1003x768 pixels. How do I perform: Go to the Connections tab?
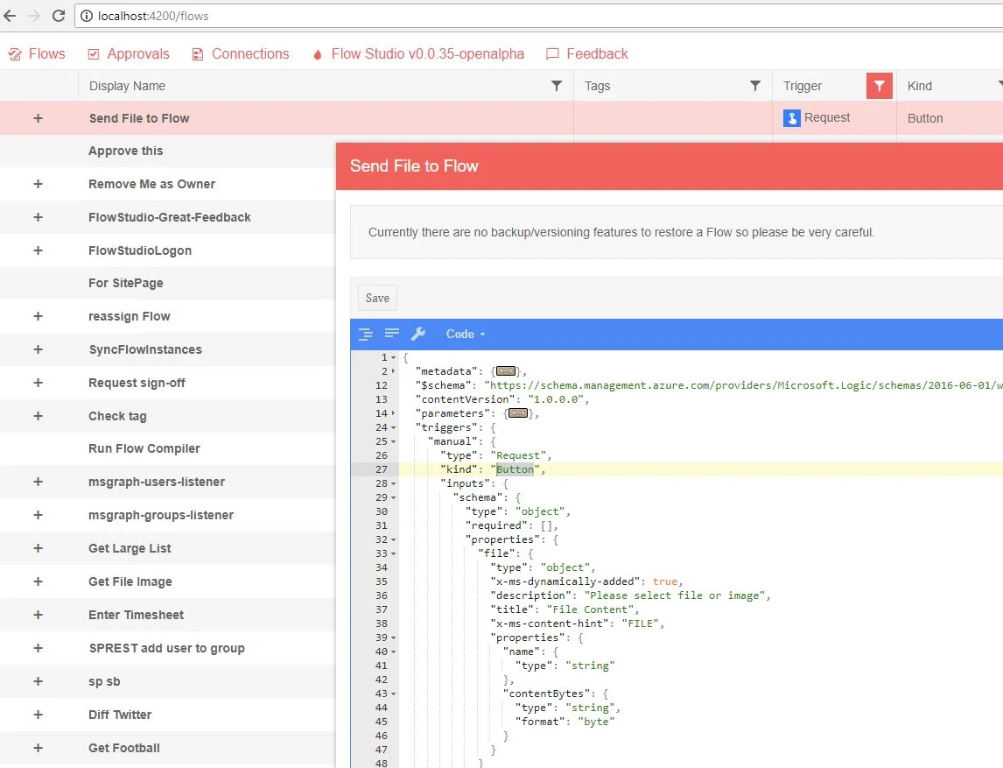click(x=240, y=53)
